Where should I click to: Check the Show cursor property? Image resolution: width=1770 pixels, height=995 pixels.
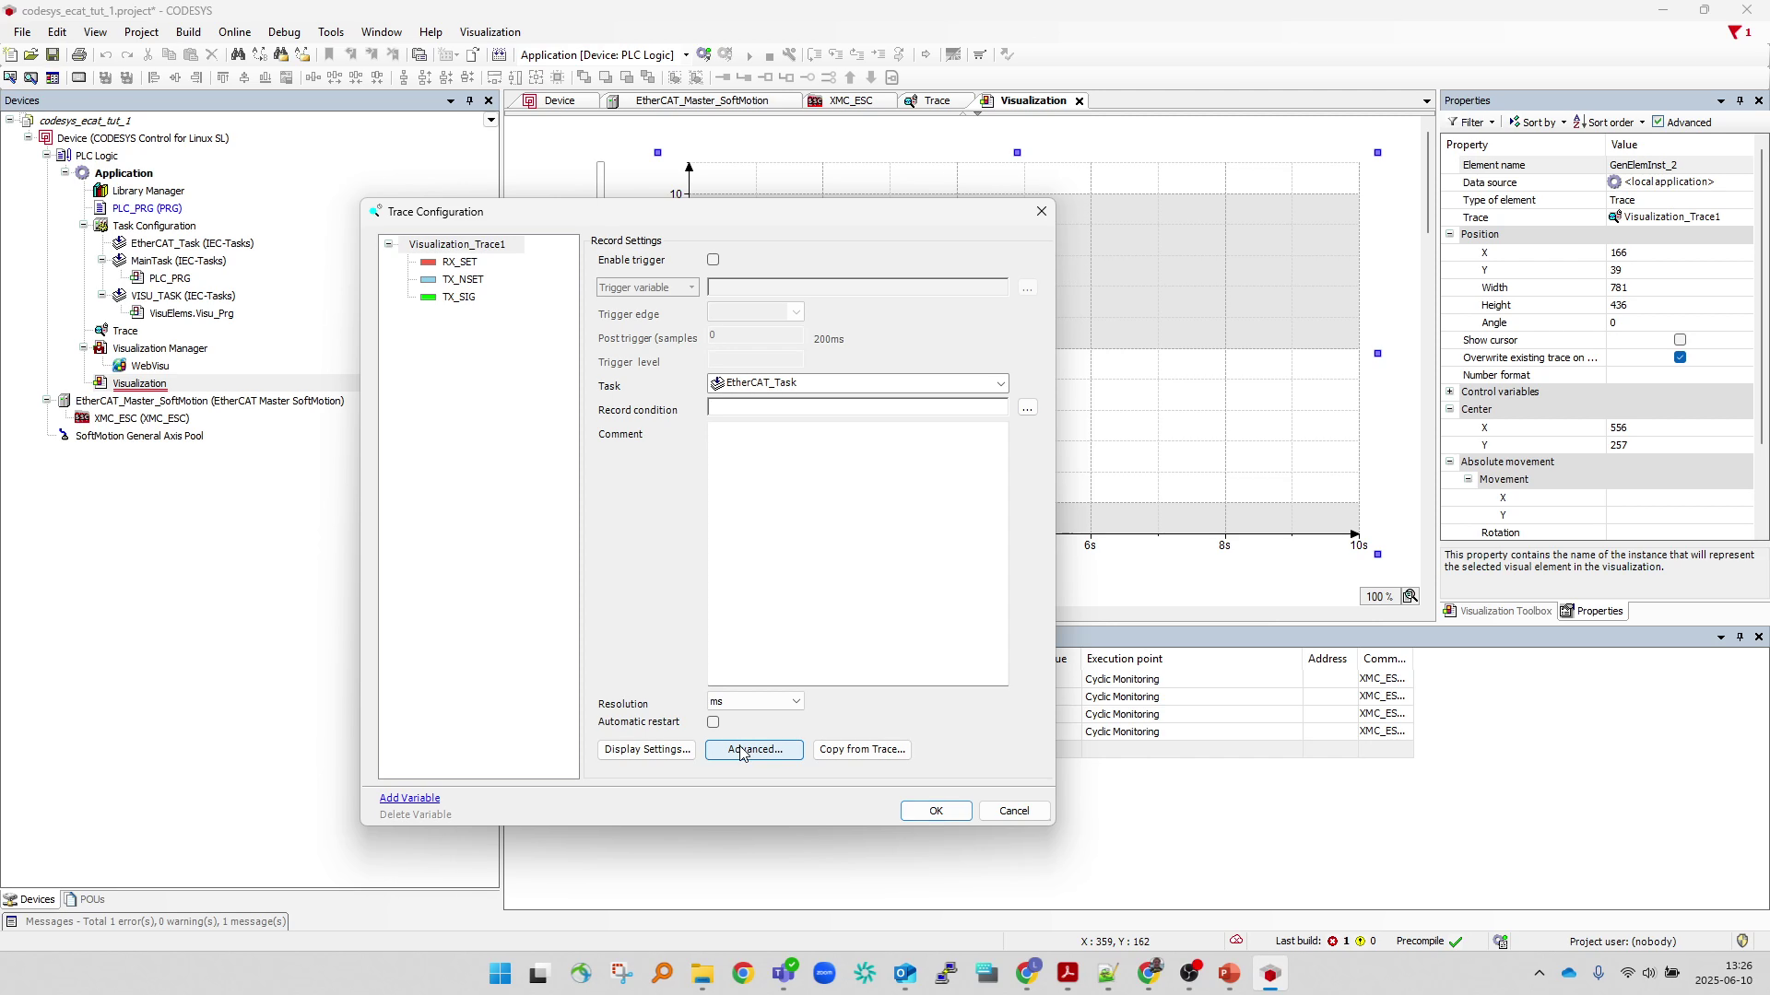click(1680, 340)
